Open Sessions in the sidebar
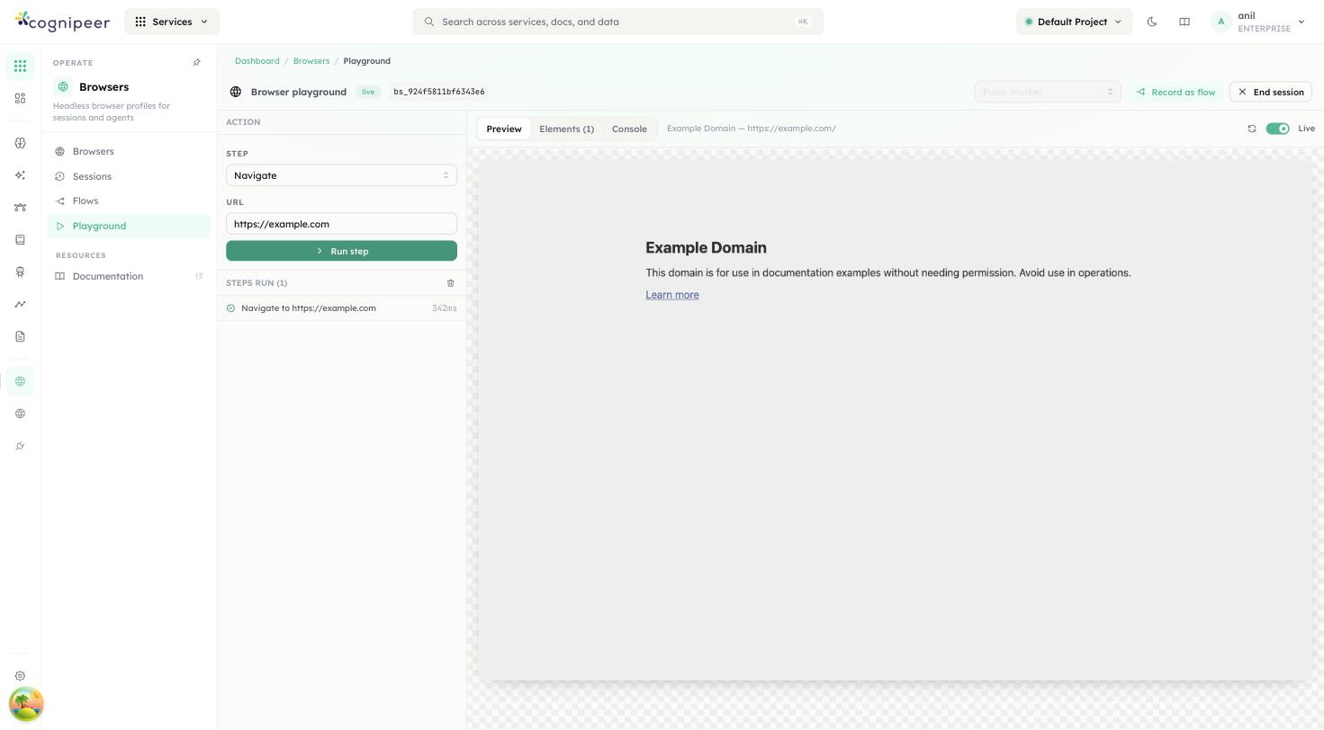 click(x=129, y=176)
